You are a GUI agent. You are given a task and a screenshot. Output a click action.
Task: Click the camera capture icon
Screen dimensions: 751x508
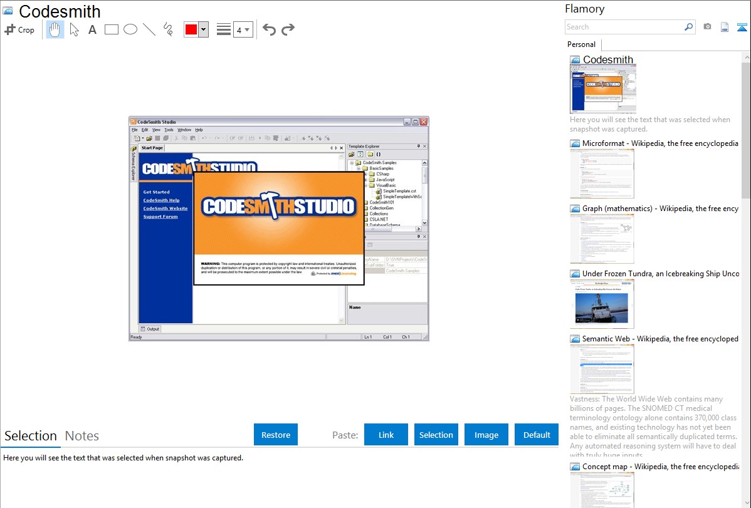pyautogui.click(x=707, y=27)
